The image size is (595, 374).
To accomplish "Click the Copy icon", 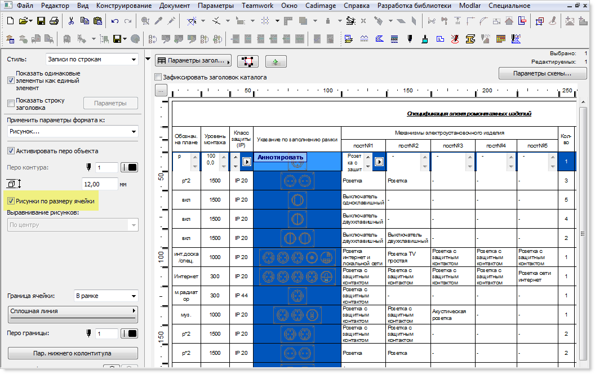I will pyautogui.click(x=85, y=21).
